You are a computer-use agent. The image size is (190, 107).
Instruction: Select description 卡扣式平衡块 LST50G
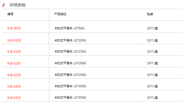tap(69, 28)
